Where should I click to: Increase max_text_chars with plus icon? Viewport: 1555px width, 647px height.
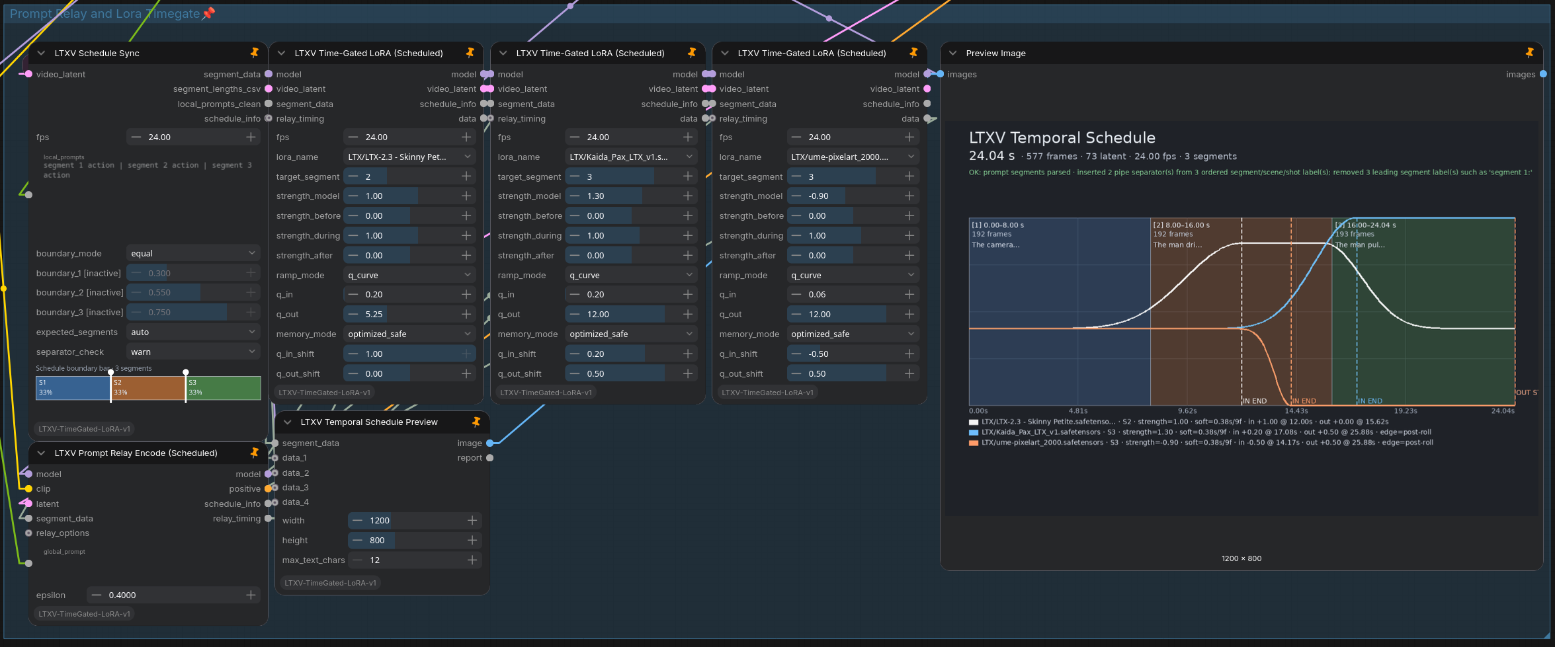(472, 560)
